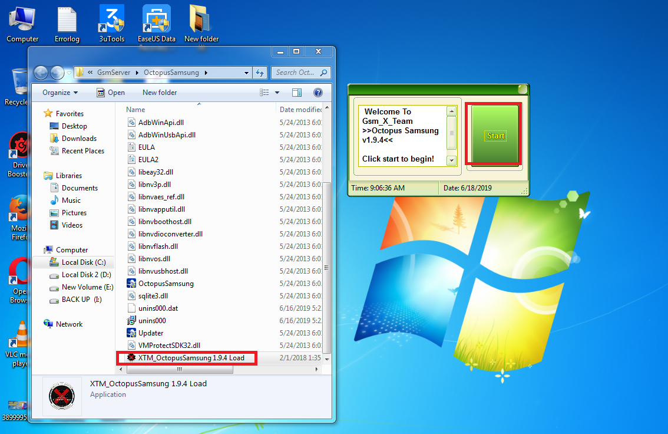Select AdbWinApi.dll in the file list

156,122
